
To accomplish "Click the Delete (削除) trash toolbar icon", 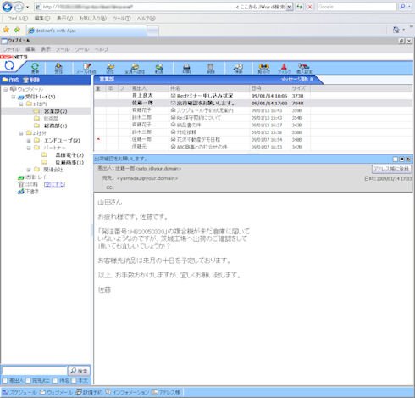I will [x=211, y=68].
